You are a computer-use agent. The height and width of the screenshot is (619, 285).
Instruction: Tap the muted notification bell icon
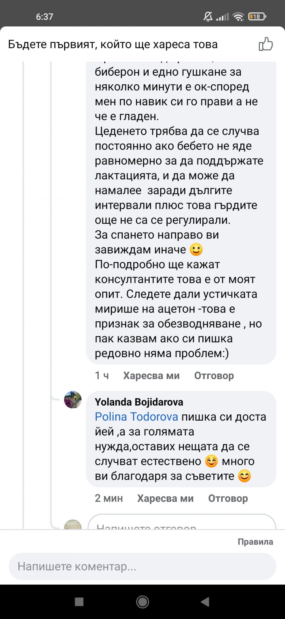pyautogui.click(x=208, y=17)
